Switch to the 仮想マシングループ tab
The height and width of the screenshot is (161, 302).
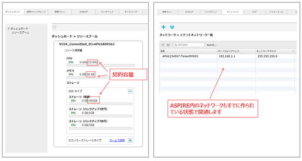36,12
